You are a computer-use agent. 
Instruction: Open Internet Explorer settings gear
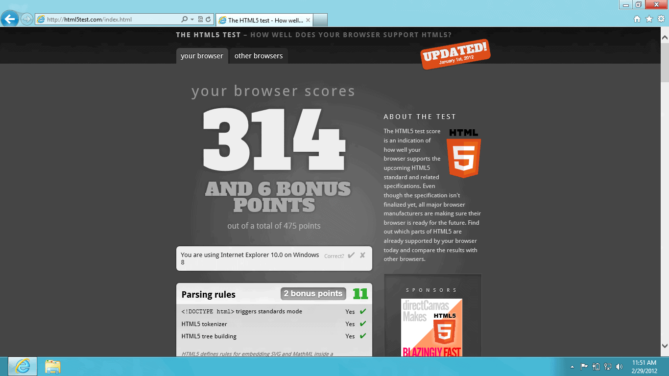coord(660,20)
